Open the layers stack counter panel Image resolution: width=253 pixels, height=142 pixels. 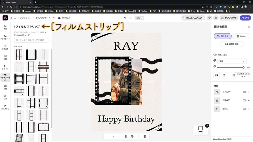[x=201, y=130]
